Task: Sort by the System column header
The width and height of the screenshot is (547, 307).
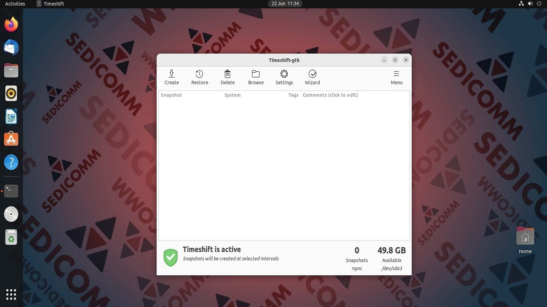Action: tap(232, 95)
